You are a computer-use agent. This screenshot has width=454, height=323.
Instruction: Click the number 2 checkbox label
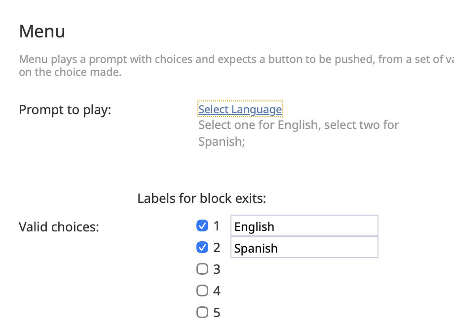[x=217, y=248]
